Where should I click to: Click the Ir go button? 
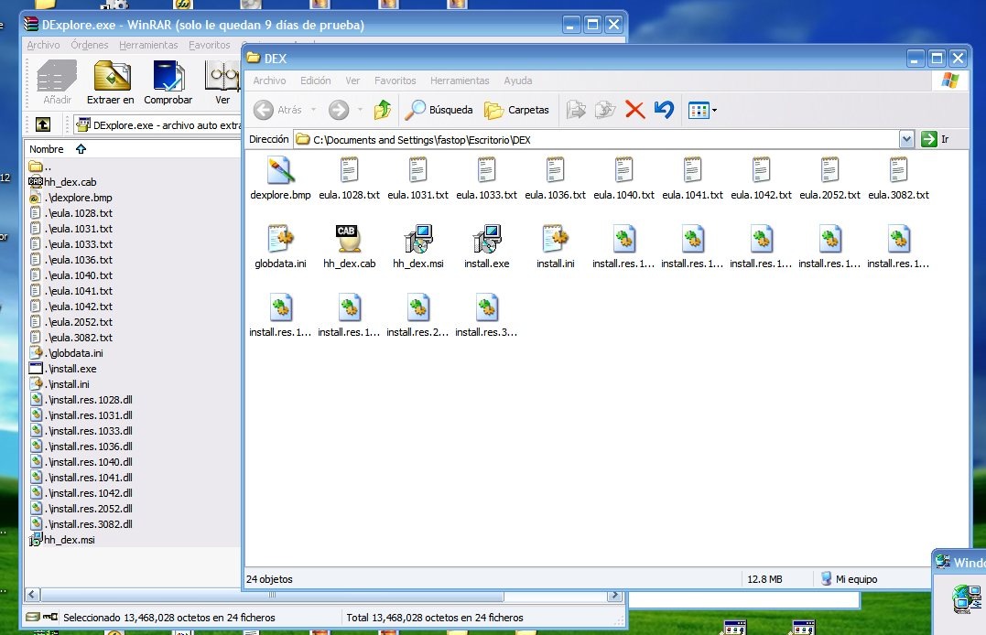coord(935,139)
